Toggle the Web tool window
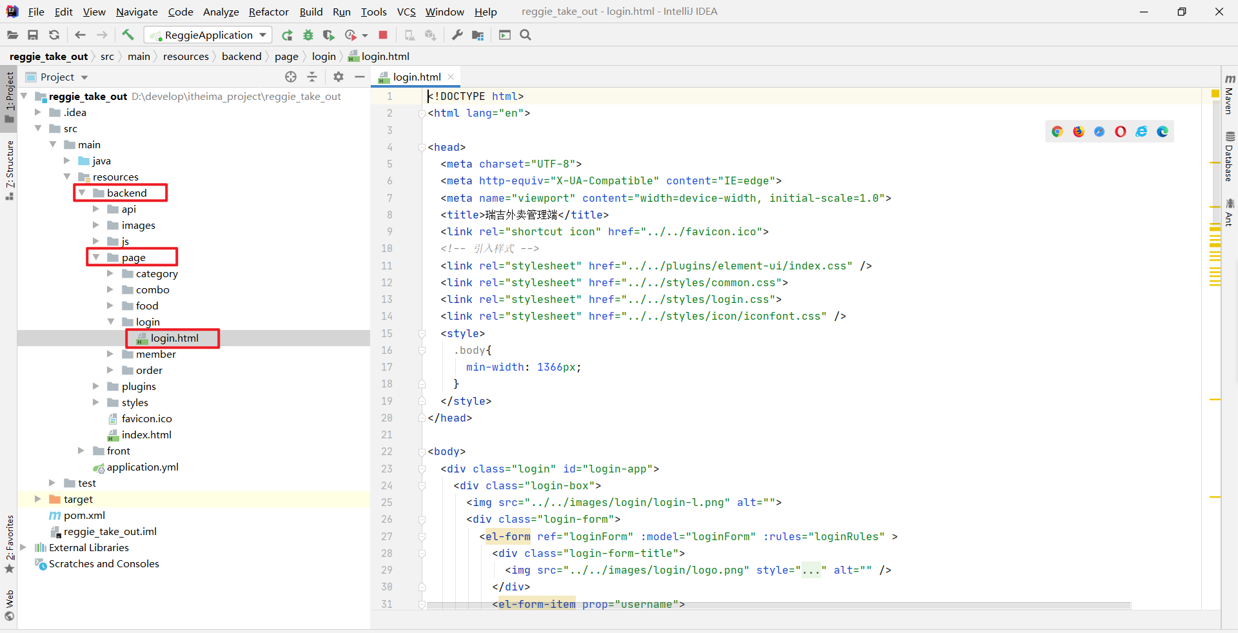This screenshot has width=1238, height=633. [10, 605]
